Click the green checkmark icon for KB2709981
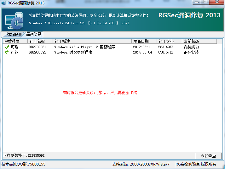This screenshot has width=225, height=169. [7, 47]
